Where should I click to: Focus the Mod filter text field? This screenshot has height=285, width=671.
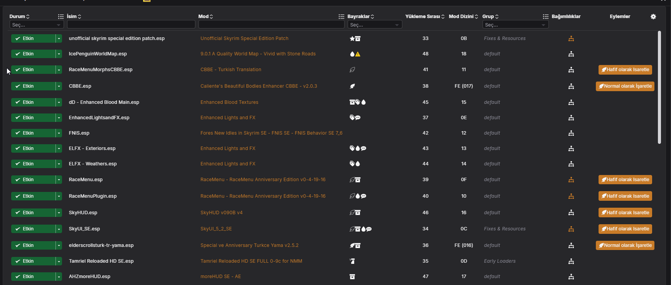(x=271, y=24)
